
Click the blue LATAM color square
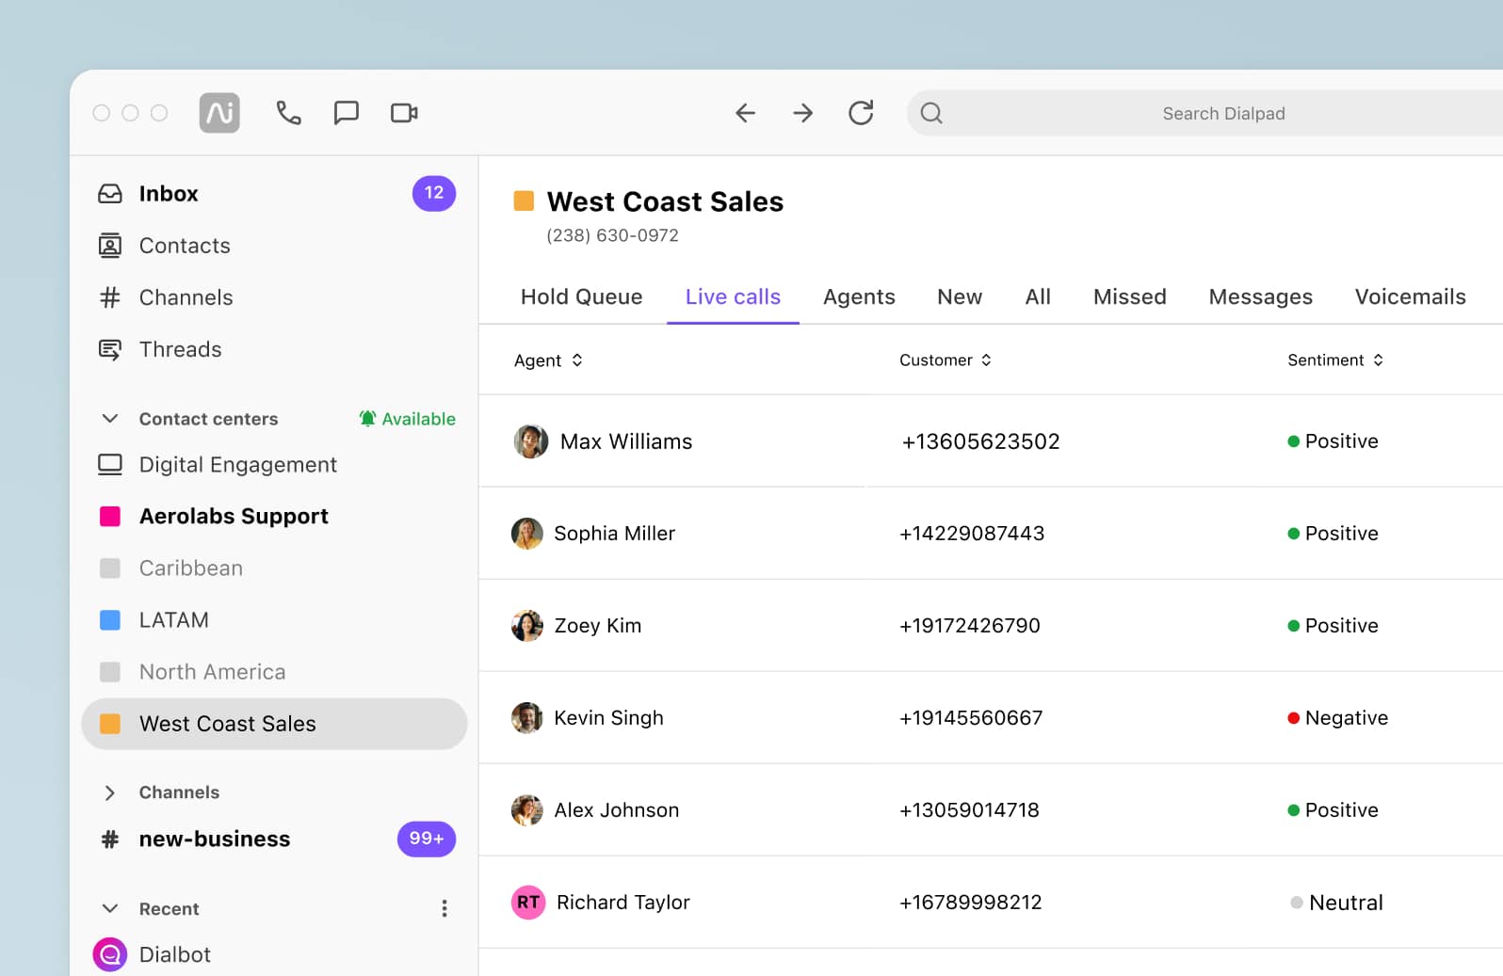[x=110, y=620]
